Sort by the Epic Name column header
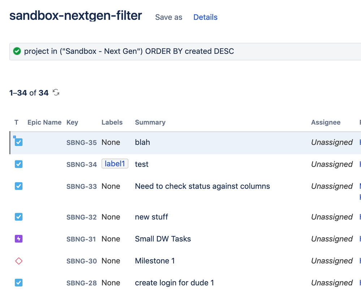 coord(44,122)
